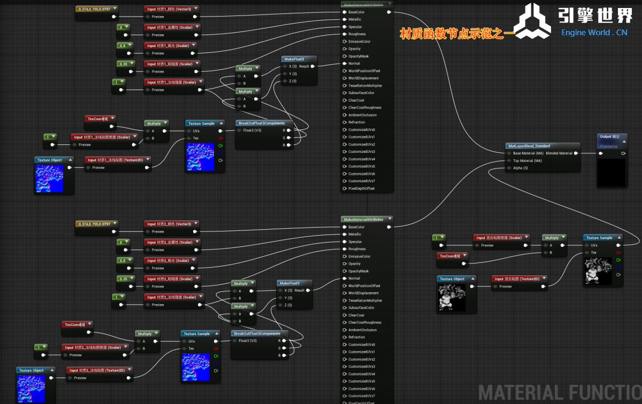Click the Refraction pin on upper MakeMaterialAttributes

pyautogui.click(x=344, y=122)
